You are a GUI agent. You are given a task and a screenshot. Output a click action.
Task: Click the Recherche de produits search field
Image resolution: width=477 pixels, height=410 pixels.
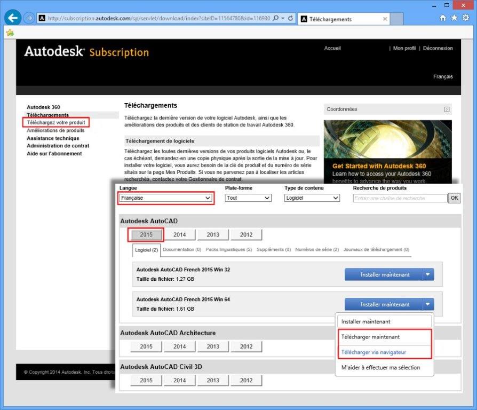click(400, 198)
